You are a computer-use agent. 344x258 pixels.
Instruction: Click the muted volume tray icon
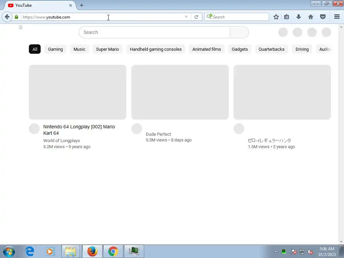(310, 252)
